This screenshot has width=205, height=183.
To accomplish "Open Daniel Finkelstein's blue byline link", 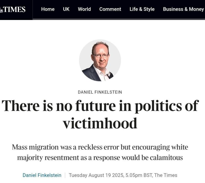I will tap(42, 175).
